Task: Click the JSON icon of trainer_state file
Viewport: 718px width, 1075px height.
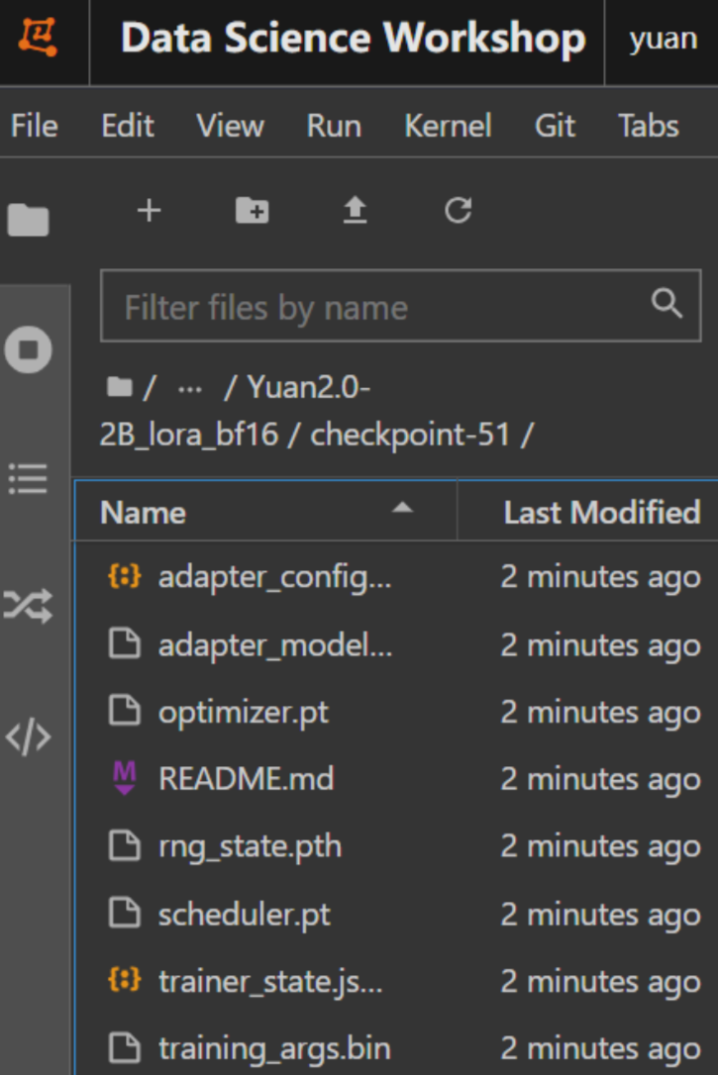Action: [x=125, y=980]
